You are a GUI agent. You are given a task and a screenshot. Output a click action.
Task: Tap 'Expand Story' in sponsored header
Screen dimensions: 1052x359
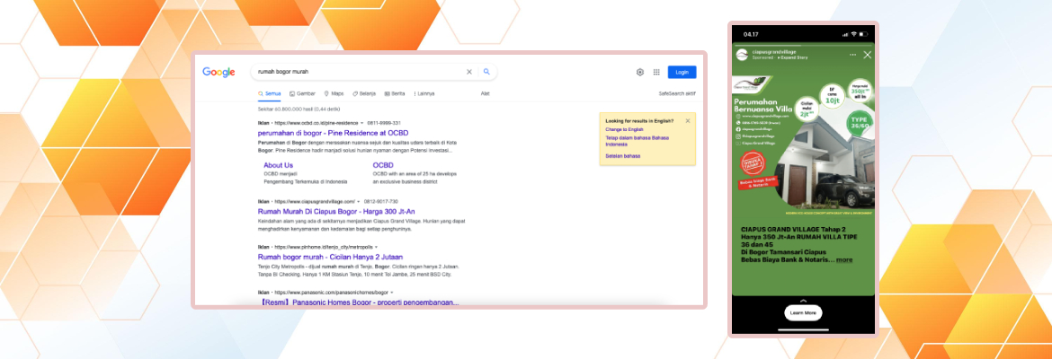click(x=794, y=57)
